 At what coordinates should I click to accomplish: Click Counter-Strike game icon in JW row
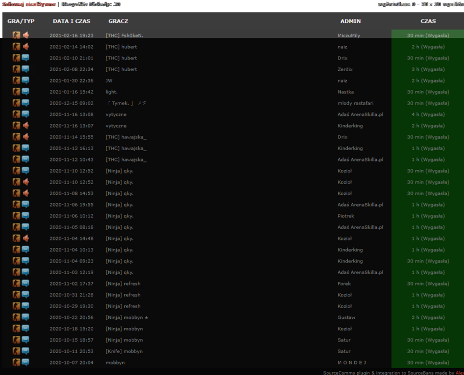16,80
